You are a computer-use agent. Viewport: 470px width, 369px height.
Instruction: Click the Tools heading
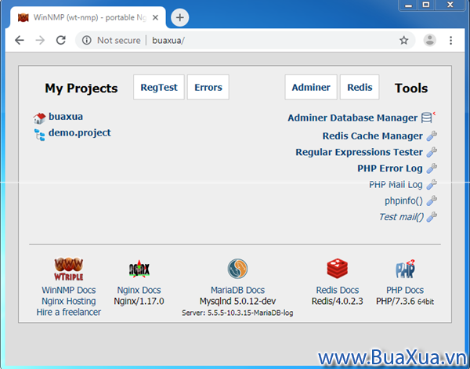411,88
